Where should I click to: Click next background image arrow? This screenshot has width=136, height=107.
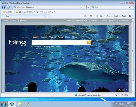(123, 89)
